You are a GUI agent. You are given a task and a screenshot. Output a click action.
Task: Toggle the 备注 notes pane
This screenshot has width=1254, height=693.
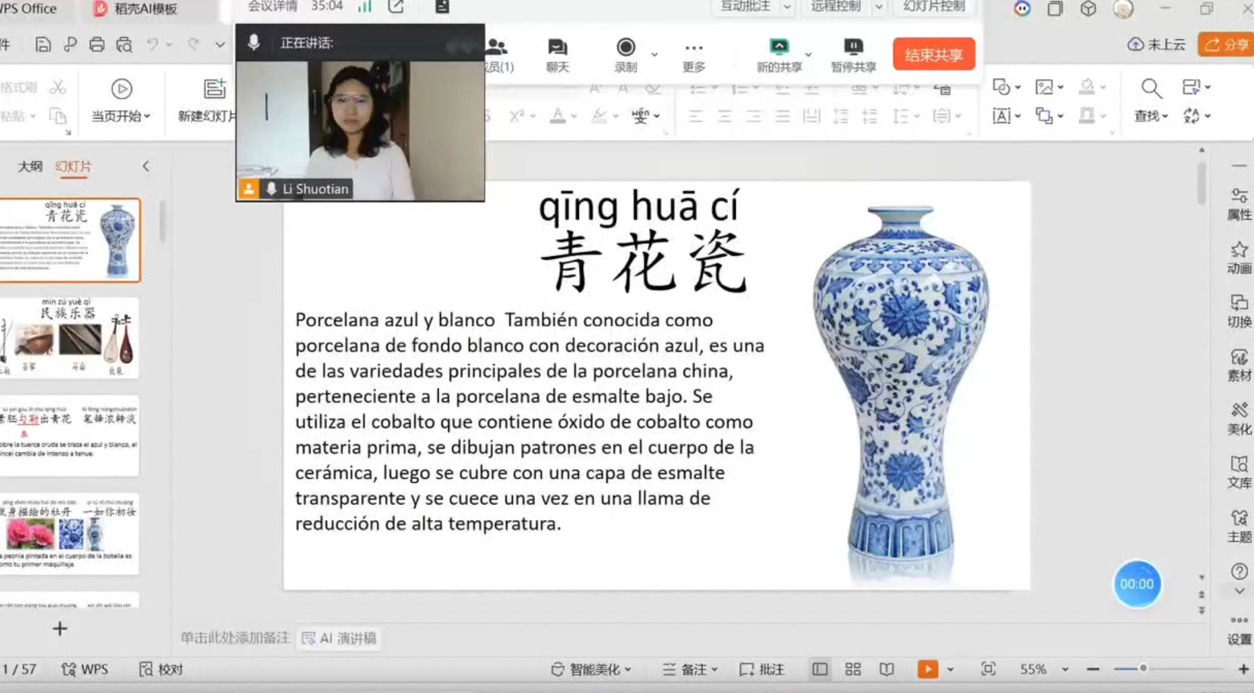click(x=690, y=669)
